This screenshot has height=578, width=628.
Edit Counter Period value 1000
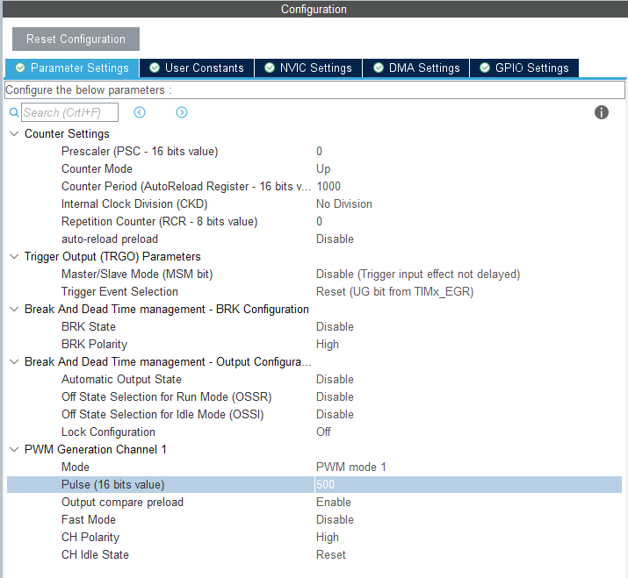click(328, 187)
